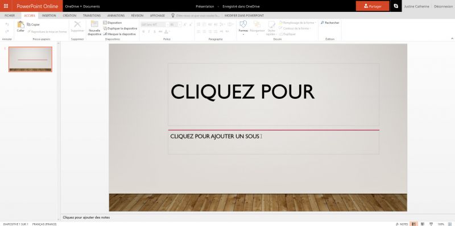Click the Déconnexion link
Screen dimensions: 455x226
click(x=444, y=6)
